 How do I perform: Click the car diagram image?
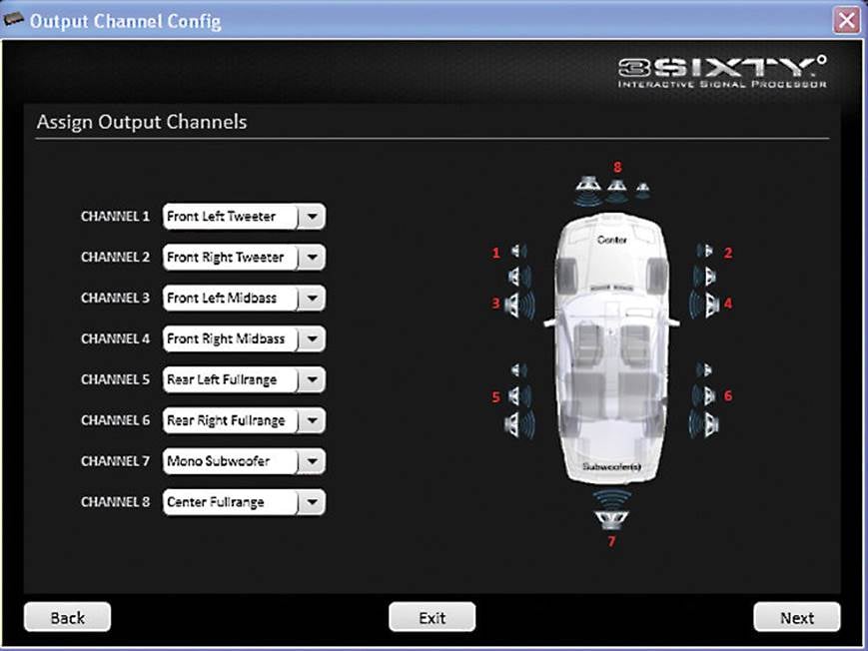point(612,349)
